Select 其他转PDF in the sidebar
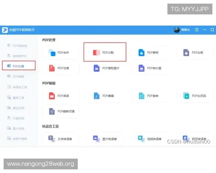The width and height of the screenshot is (216, 173). pyautogui.click(x=17, y=56)
